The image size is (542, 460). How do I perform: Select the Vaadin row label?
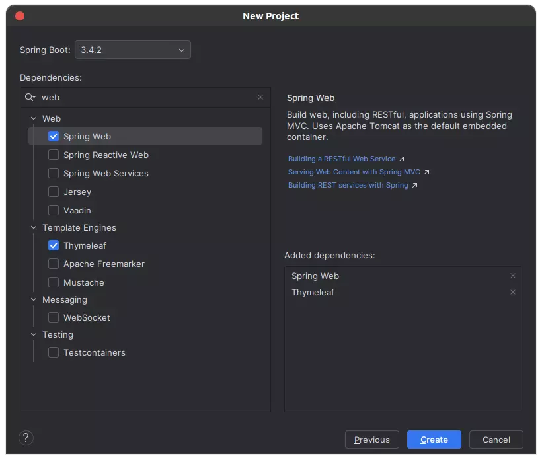pos(77,210)
